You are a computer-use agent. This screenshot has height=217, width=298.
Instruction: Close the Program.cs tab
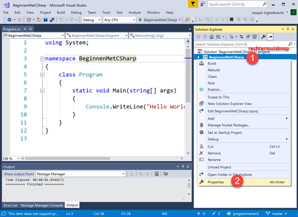30,29
